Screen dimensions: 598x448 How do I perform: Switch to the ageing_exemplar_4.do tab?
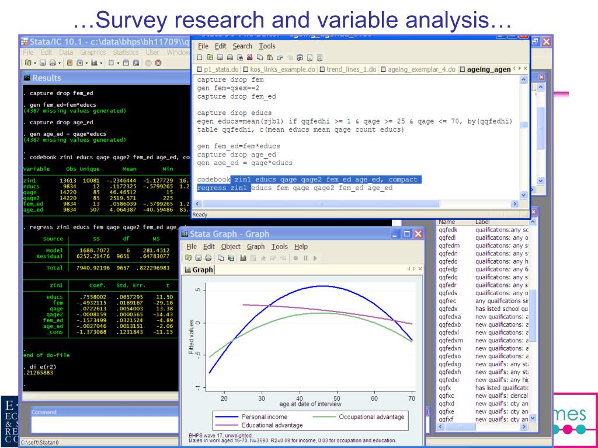coord(418,69)
